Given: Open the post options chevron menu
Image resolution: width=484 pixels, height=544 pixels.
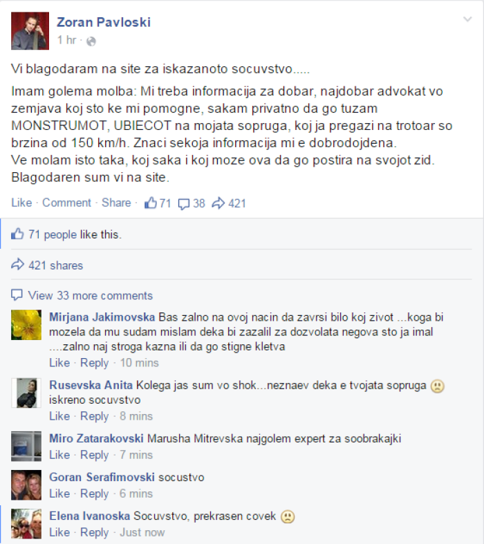Looking at the screenshot, I should pyautogui.click(x=467, y=19).
